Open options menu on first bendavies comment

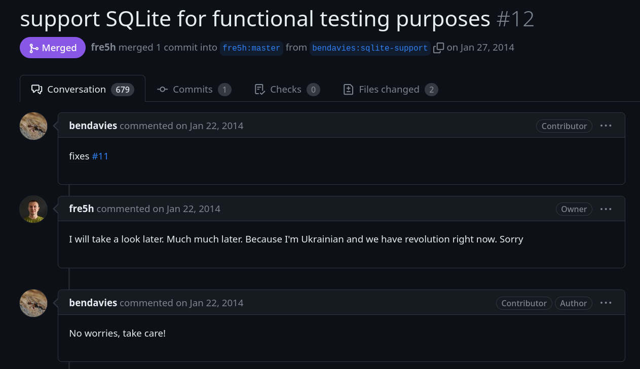point(606,126)
